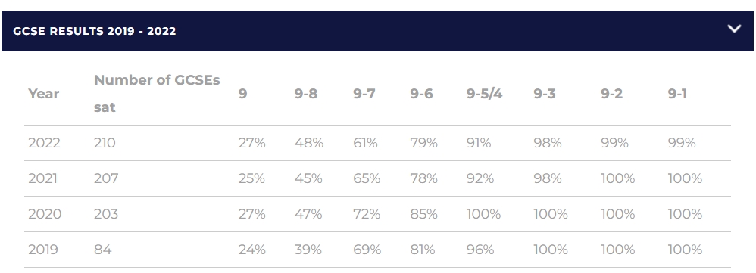
Task: Click the 2020 year cell
Action: click(45, 214)
